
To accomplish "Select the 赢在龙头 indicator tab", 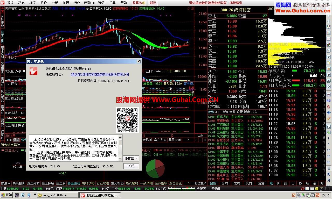I will (x=160, y=140).
